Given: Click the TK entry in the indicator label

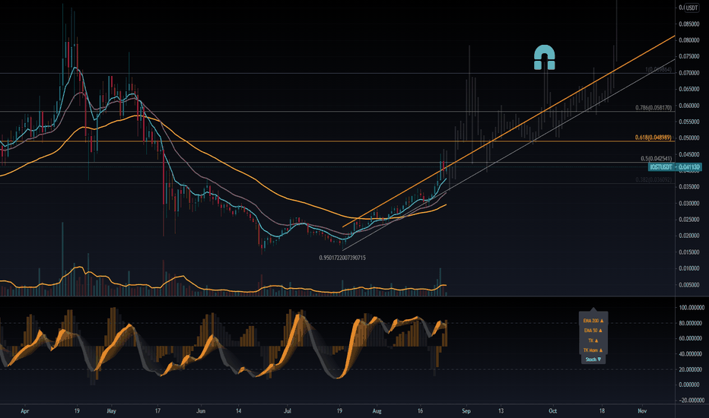Looking at the screenshot, I should [x=593, y=340].
